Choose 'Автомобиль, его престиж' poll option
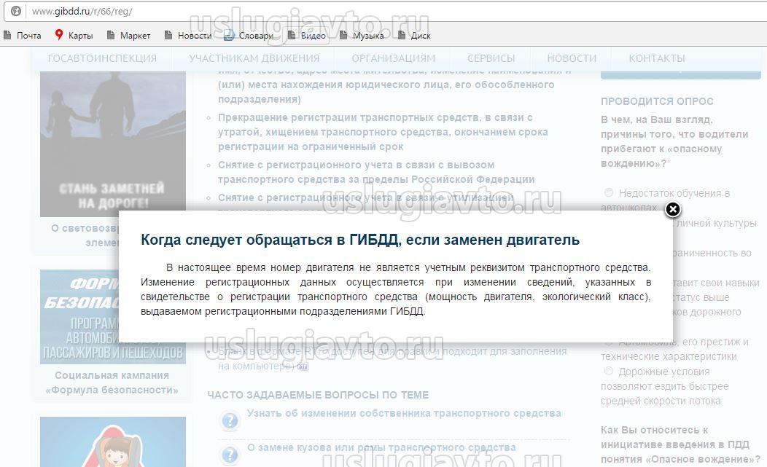 pyautogui.click(x=609, y=342)
